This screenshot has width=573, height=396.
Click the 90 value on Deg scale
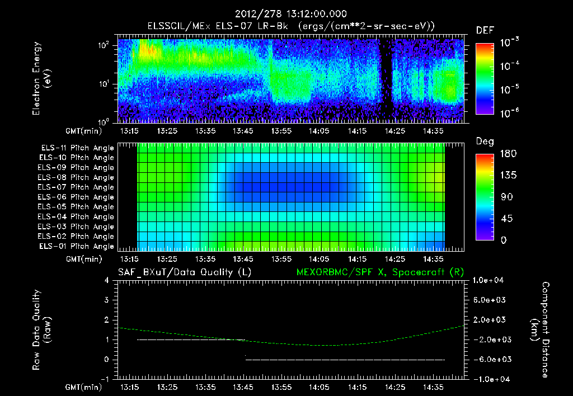507,197
